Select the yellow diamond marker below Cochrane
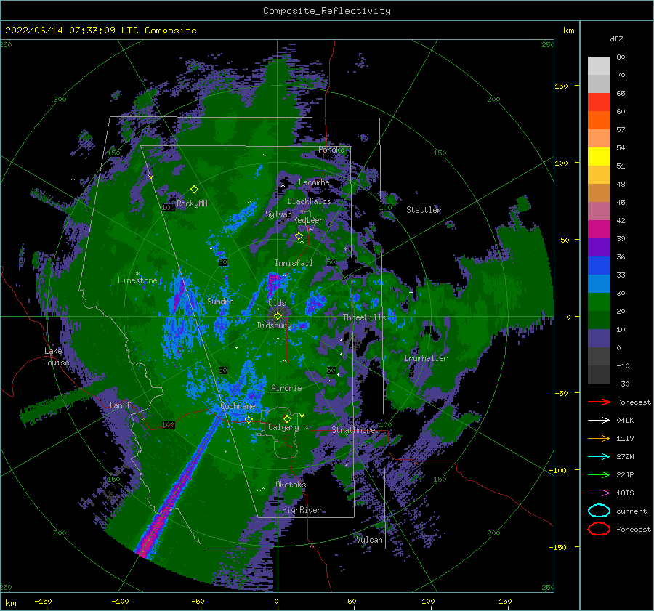This screenshot has height=611, width=654. (249, 419)
